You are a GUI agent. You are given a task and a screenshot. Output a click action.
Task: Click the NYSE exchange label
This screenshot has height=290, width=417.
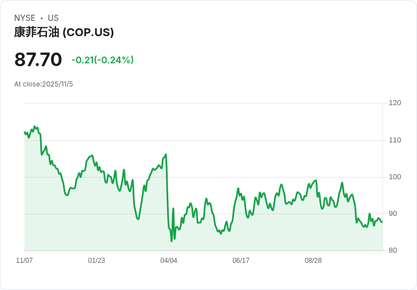pos(25,18)
